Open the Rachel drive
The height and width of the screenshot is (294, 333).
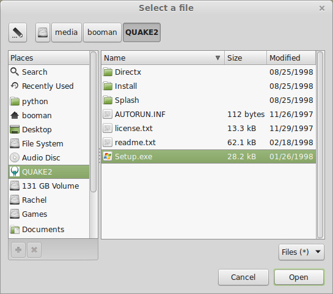tap(49, 200)
